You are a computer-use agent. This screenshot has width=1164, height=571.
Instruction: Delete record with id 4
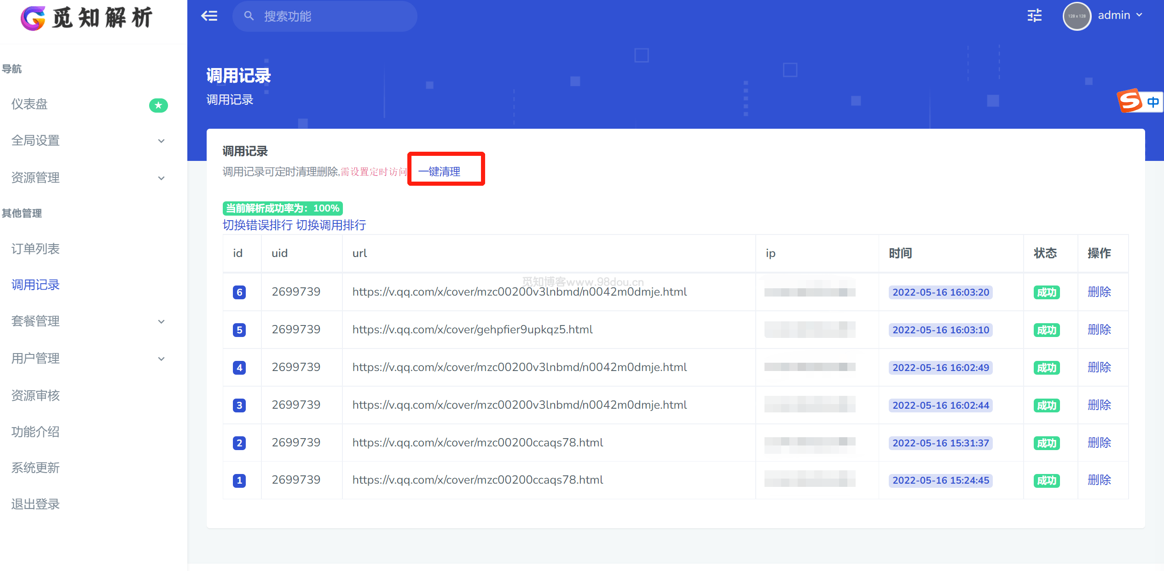pyautogui.click(x=1099, y=367)
